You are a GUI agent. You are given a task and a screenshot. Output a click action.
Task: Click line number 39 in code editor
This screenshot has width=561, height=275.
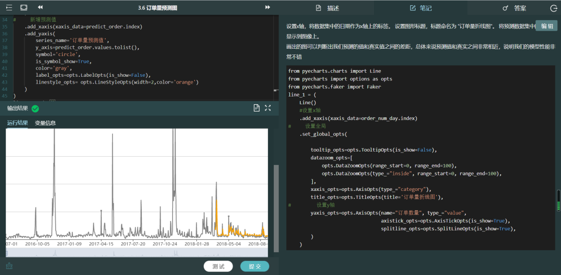[x=4, y=54]
